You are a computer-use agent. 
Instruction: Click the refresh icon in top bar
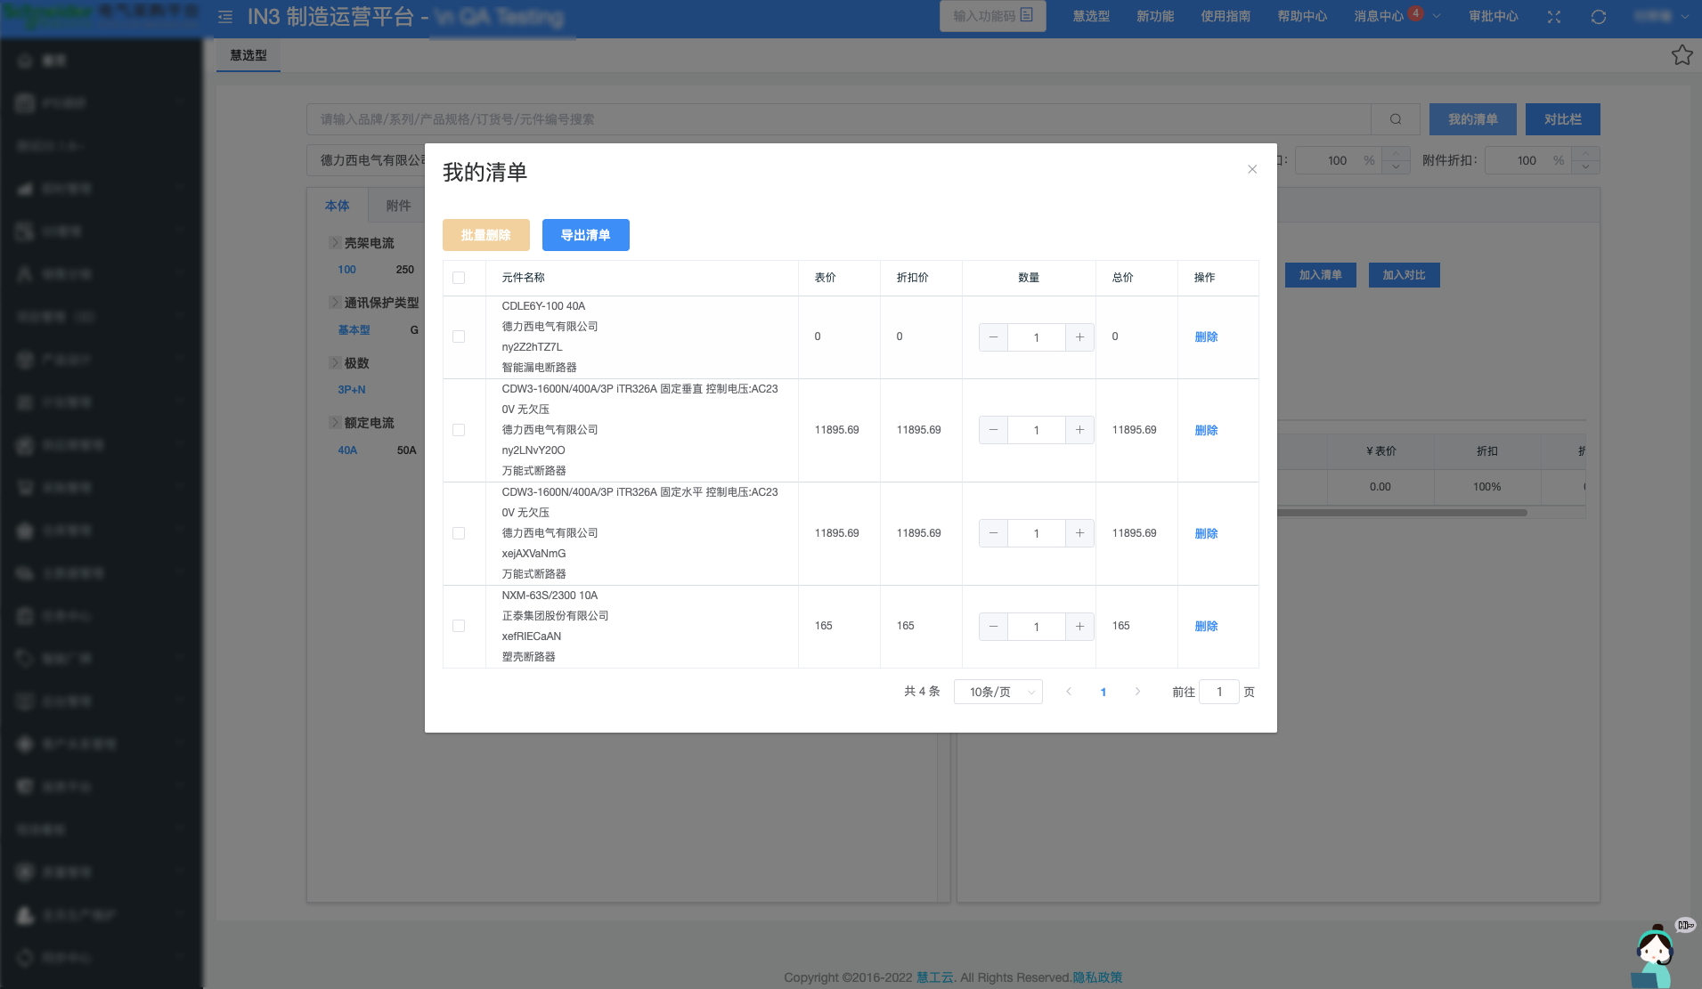pos(1599,17)
